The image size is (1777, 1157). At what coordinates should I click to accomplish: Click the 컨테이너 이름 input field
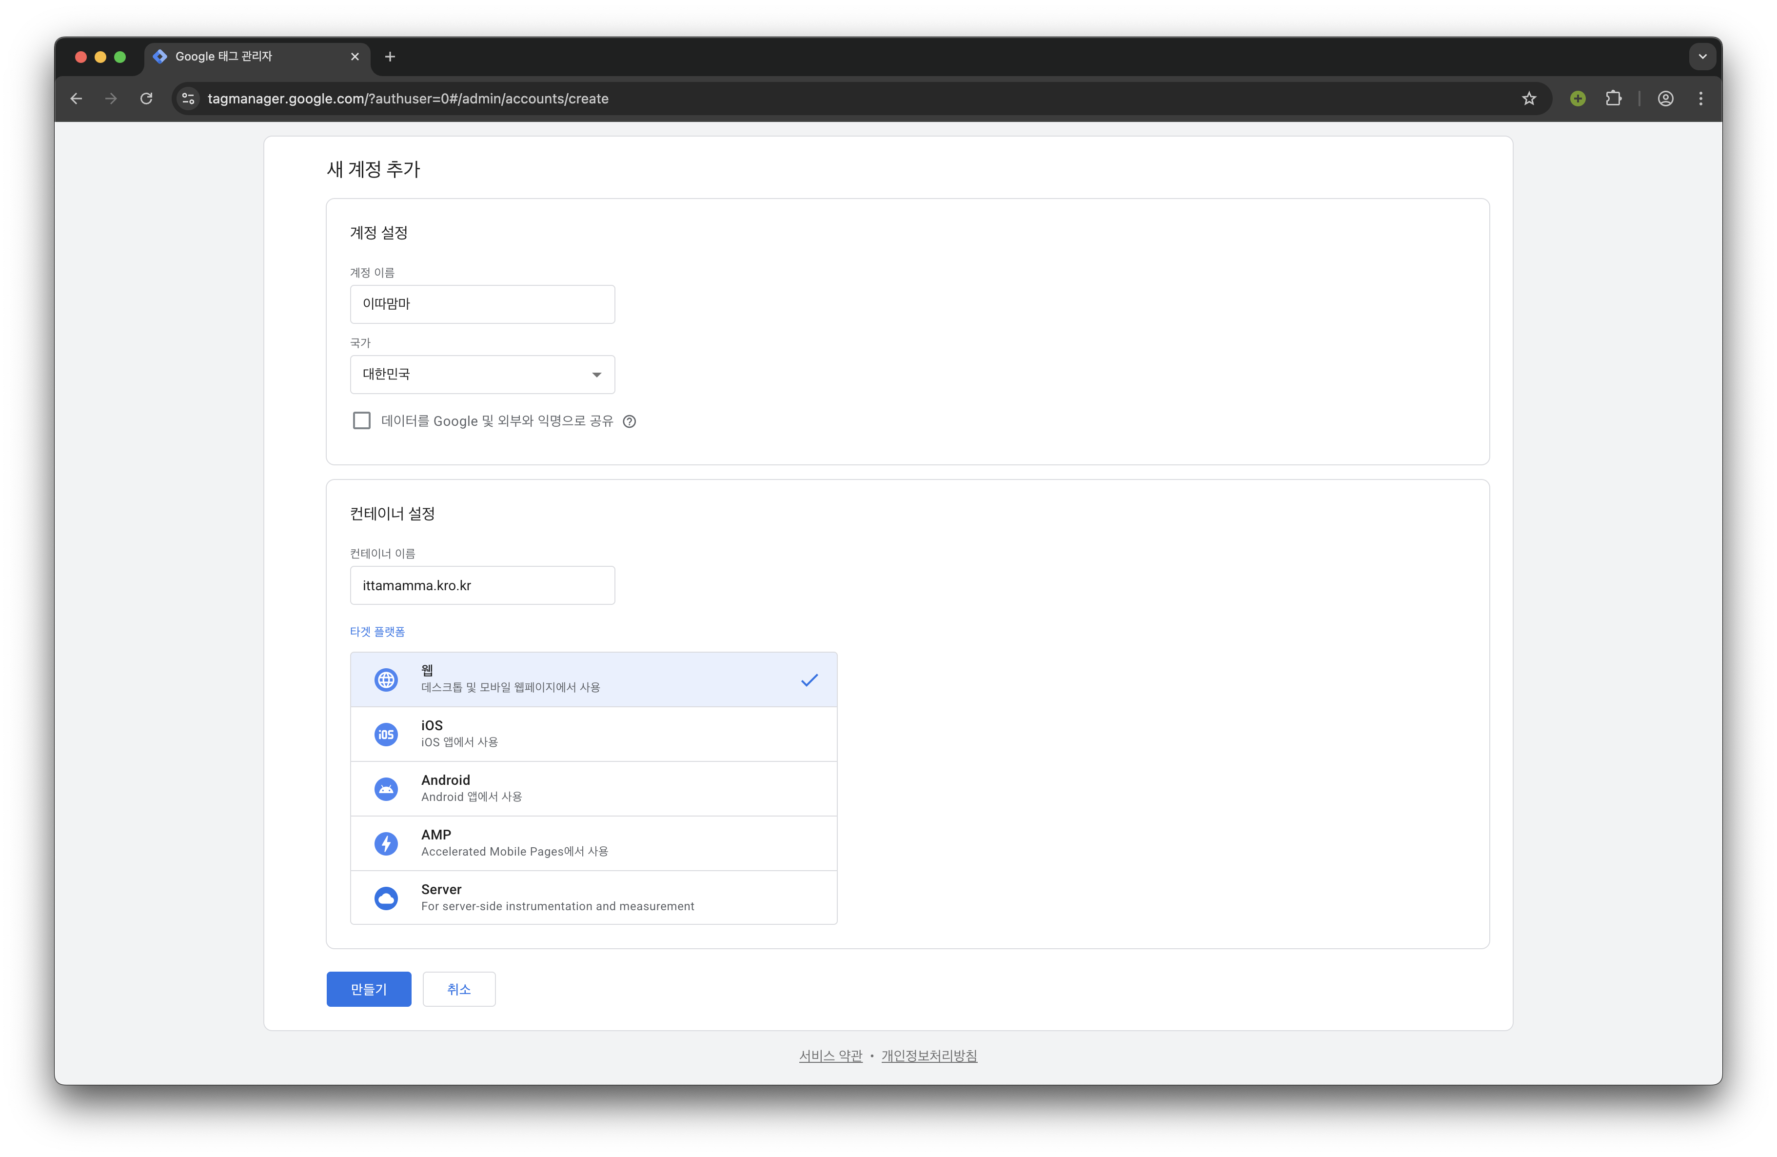click(482, 585)
